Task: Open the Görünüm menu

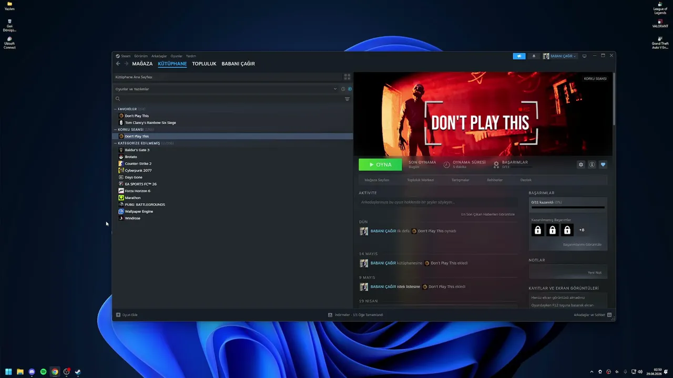Action: pos(141,56)
